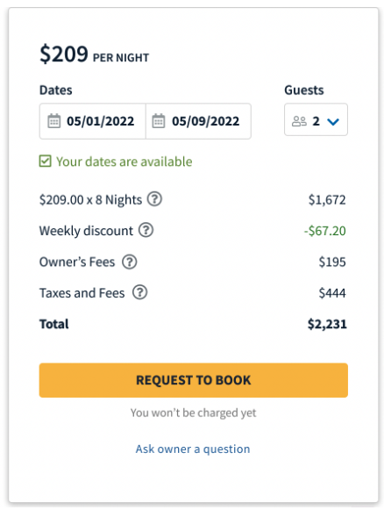This screenshot has height=510, width=384.
Task: Click the Owner's Fees question mark
Action: tap(130, 262)
